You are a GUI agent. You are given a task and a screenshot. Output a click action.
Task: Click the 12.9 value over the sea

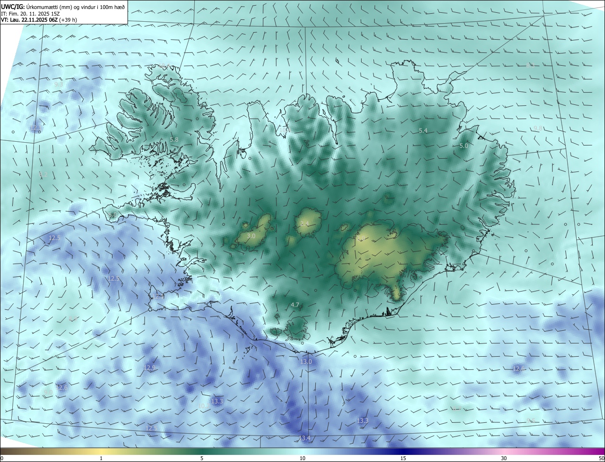[x=149, y=368]
